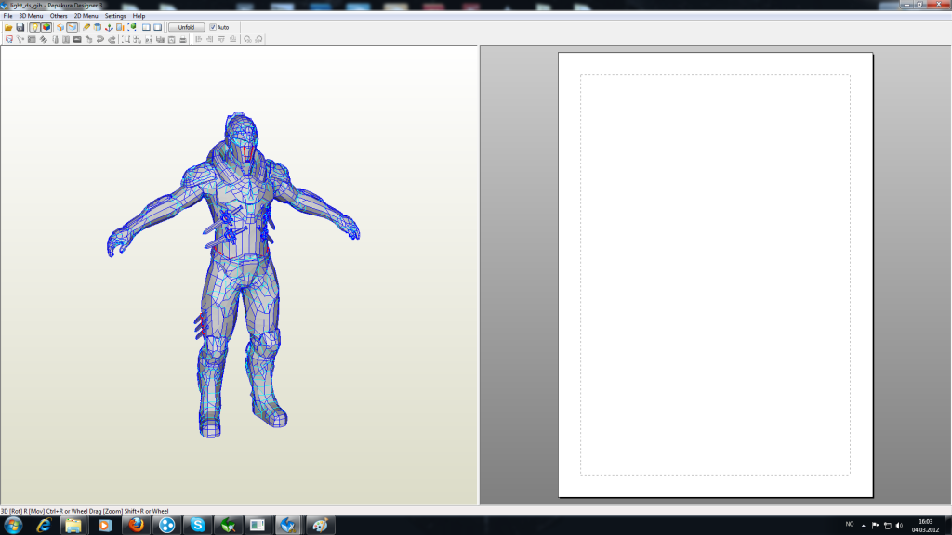This screenshot has height=535, width=952.
Task: Click the grayed dark rectangle image icon
Action: [x=77, y=39]
